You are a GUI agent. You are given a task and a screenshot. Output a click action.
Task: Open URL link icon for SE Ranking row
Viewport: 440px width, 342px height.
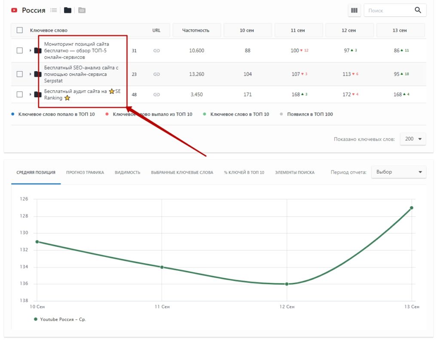tap(156, 95)
